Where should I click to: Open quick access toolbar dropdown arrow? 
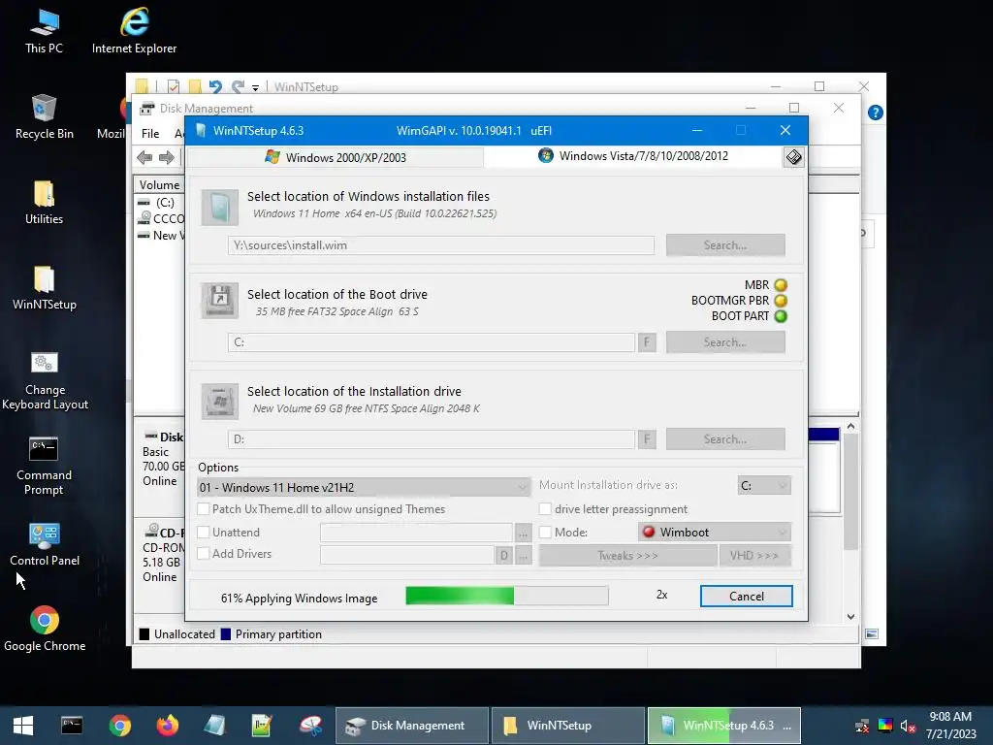(x=255, y=87)
